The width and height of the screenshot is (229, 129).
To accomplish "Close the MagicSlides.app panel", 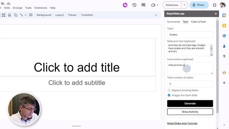I will point(216,14).
